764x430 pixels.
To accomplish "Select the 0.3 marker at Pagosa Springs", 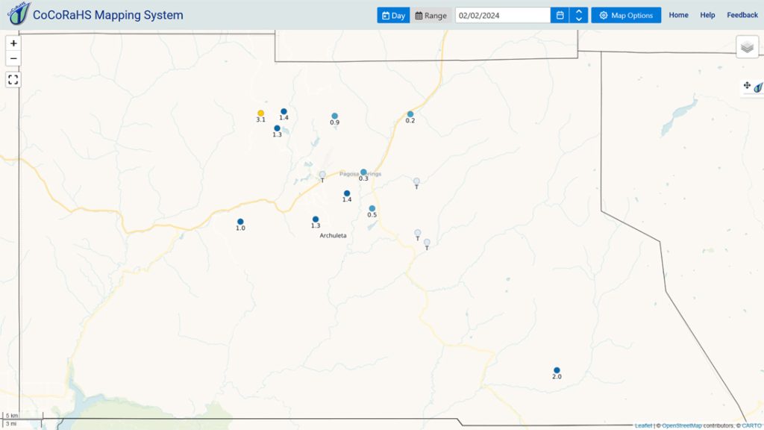I will pos(363,172).
